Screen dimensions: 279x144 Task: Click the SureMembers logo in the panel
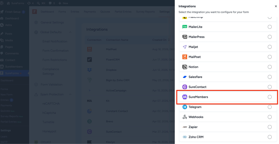click(185, 97)
